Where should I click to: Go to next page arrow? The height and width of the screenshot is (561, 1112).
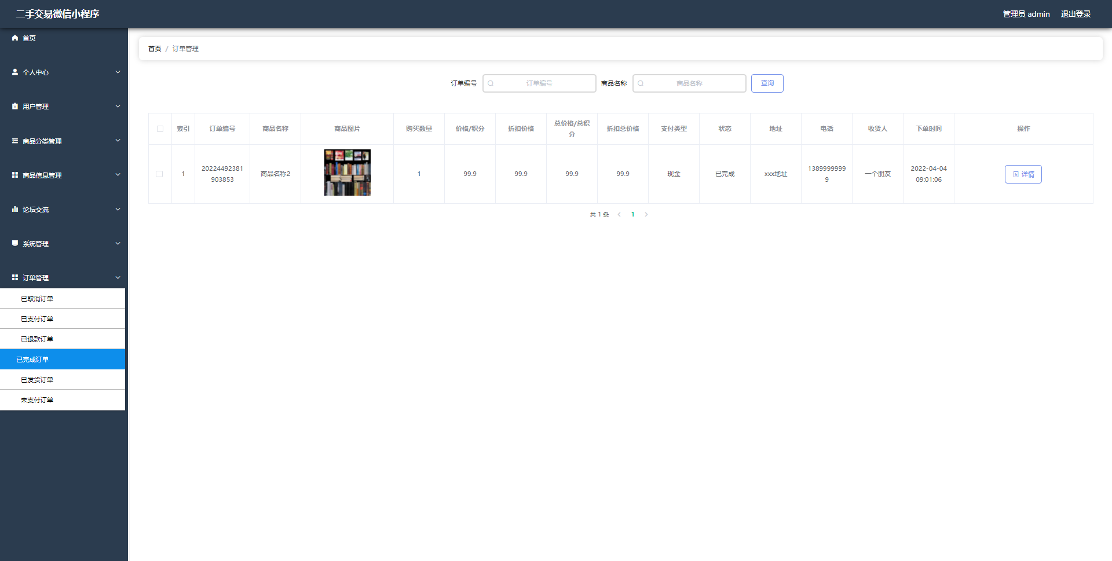(x=646, y=214)
